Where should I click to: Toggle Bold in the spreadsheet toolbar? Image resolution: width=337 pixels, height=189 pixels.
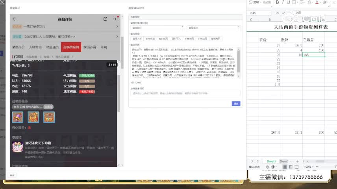(277, 2)
